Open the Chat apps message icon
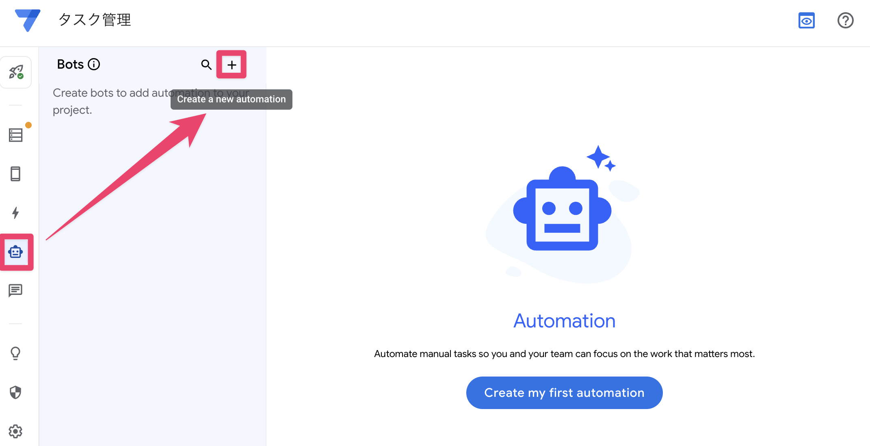The image size is (870, 446). pos(15,290)
